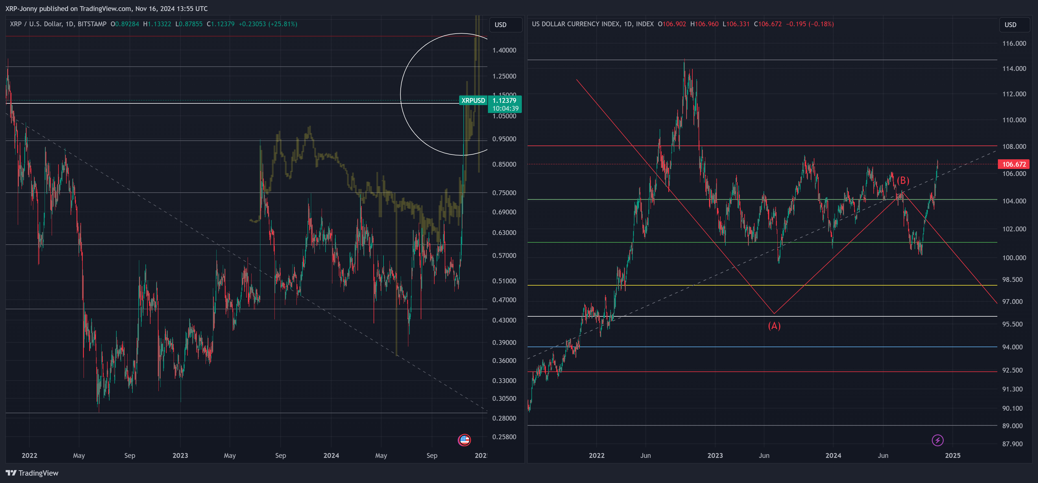Click 90.100 on dollar index price axis

click(1012, 408)
